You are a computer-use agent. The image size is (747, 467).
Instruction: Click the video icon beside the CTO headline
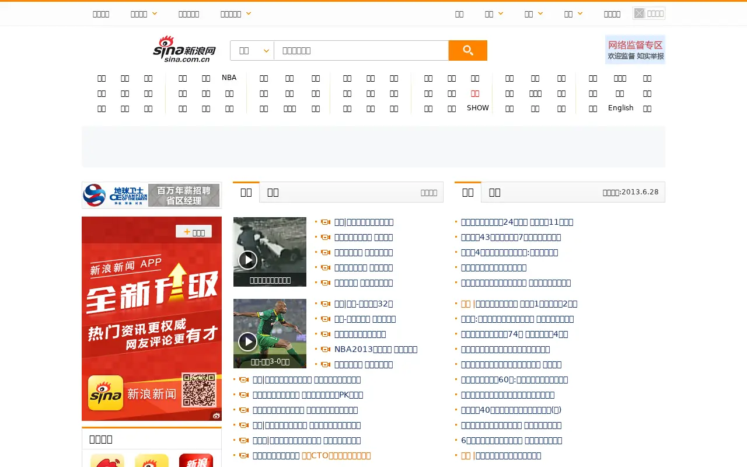244,456
